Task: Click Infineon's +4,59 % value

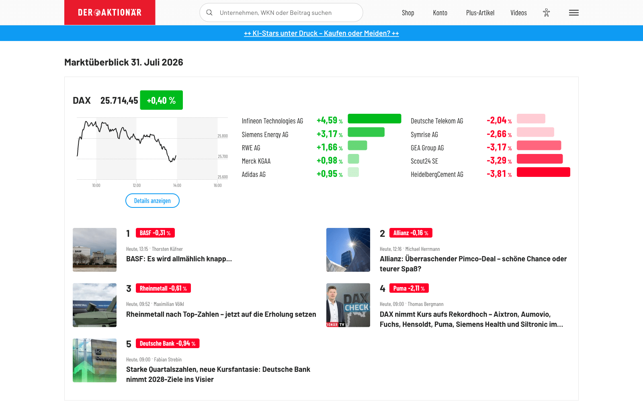Action: pos(330,120)
